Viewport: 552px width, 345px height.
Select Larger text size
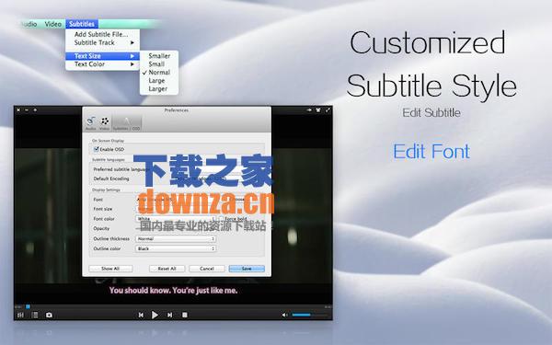pyautogui.click(x=159, y=88)
